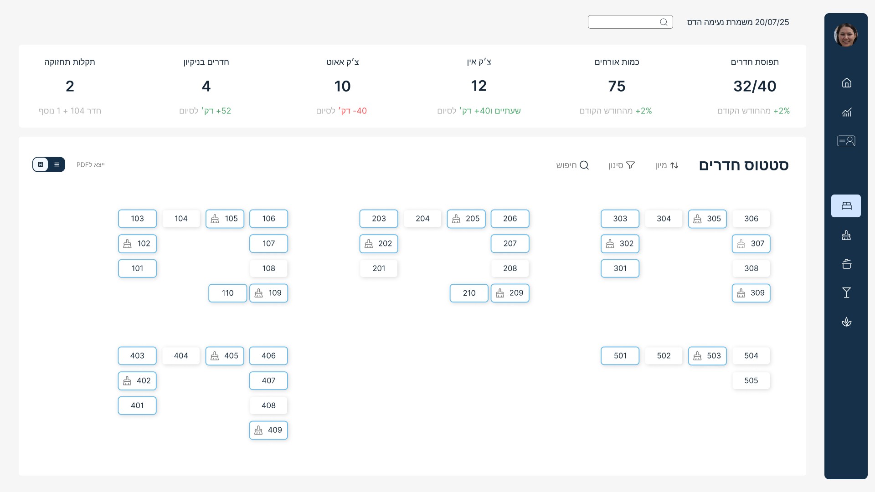
Task: Open the מיון sort options
Action: click(x=667, y=165)
